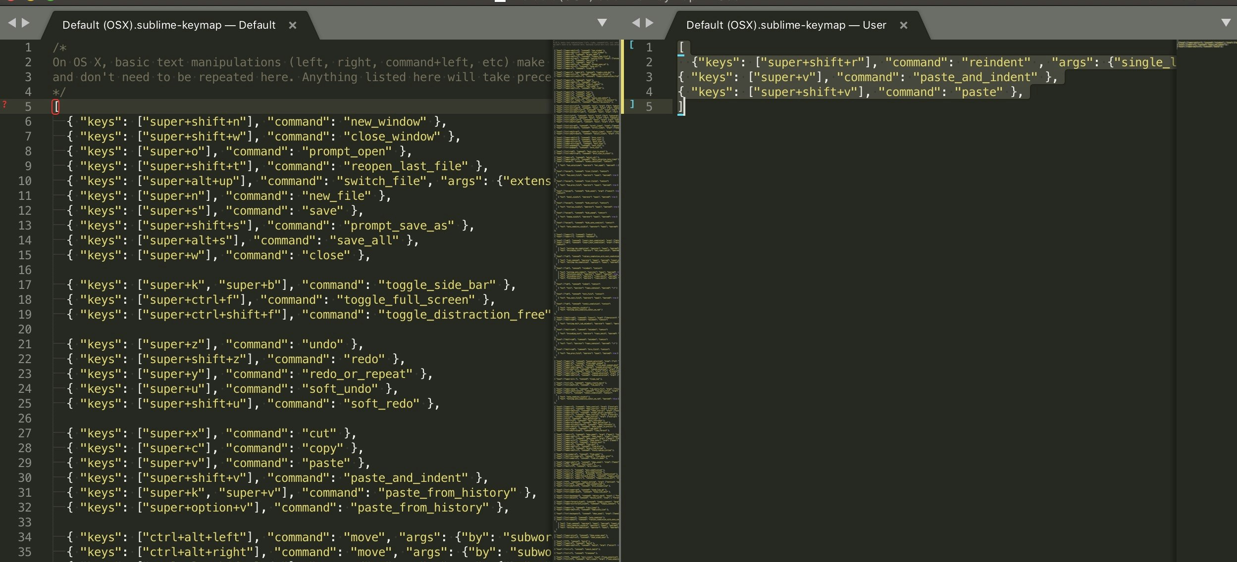
Task: Place cursor on "save_all" command text
Action: [x=364, y=240]
